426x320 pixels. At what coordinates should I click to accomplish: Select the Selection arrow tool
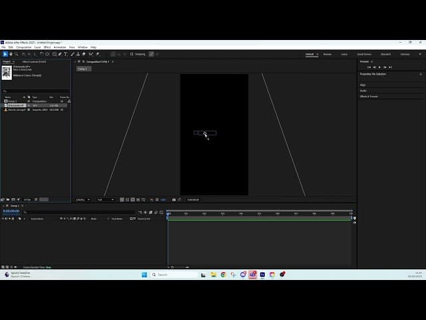(5, 54)
